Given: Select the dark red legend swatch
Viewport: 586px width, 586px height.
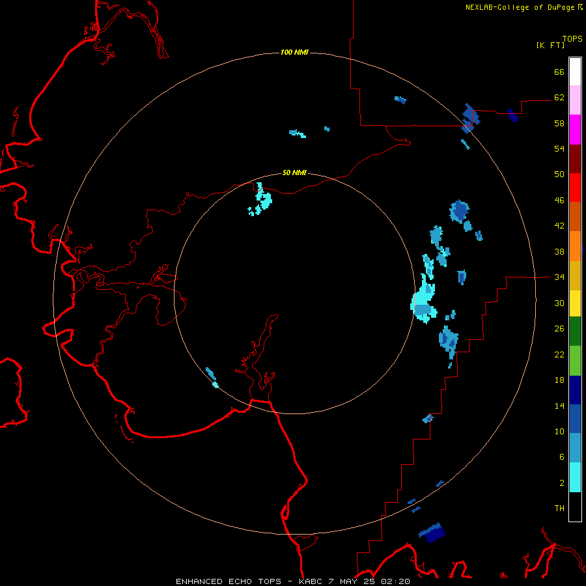Looking at the screenshot, I should click(x=575, y=159).
